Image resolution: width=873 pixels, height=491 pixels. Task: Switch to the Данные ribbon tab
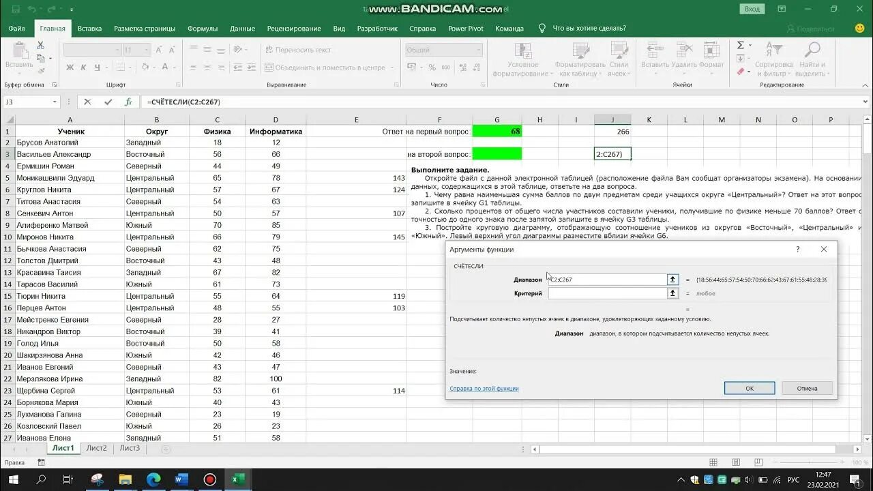point(242,29)
